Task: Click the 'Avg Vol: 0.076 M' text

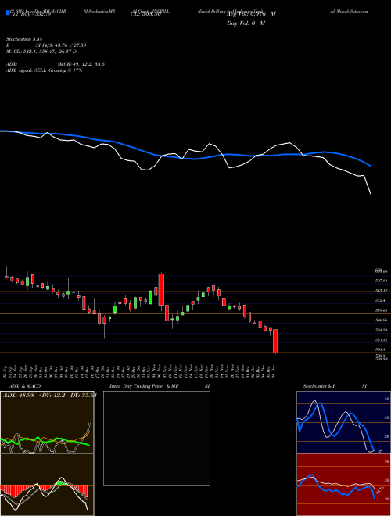Action: point(251,14)
